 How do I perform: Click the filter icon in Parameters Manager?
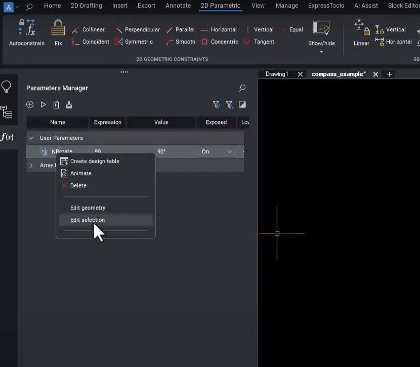(217, 104)
